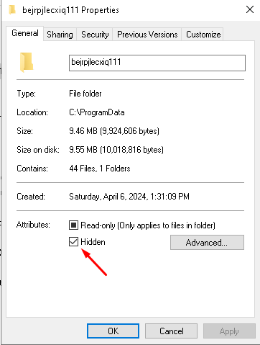Viewport: 260px width, 345px height.
Task: Open the Security tab
Action: tap(95, 35)
